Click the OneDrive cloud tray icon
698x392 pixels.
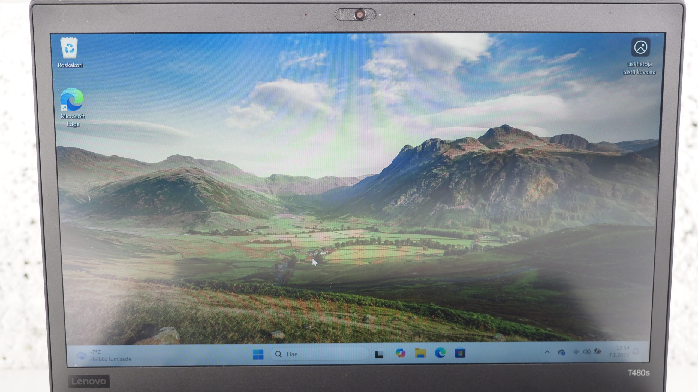pyautogui.click(x=561, y=353)
